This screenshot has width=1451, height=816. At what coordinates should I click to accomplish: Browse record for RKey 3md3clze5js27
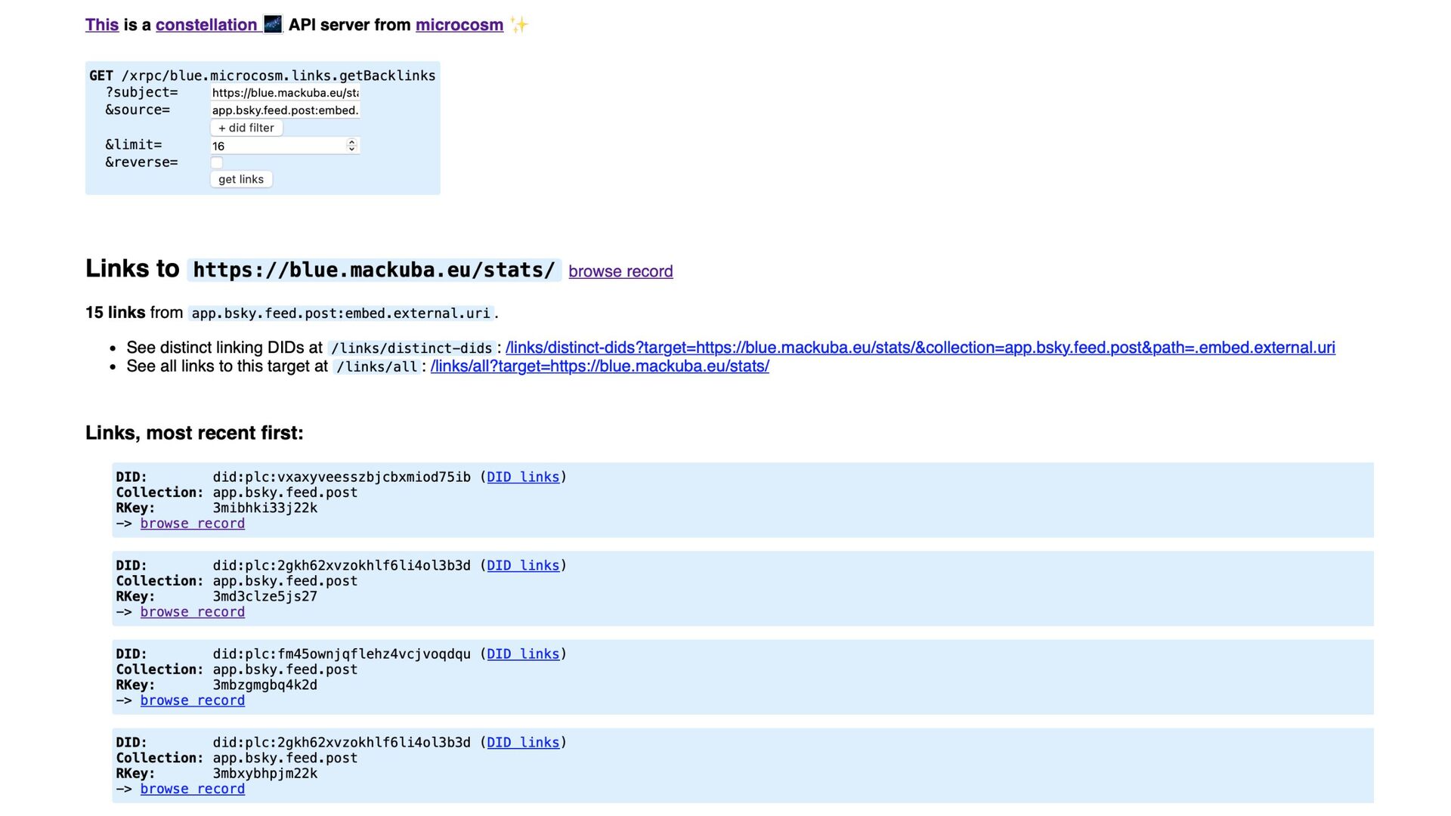192,612
